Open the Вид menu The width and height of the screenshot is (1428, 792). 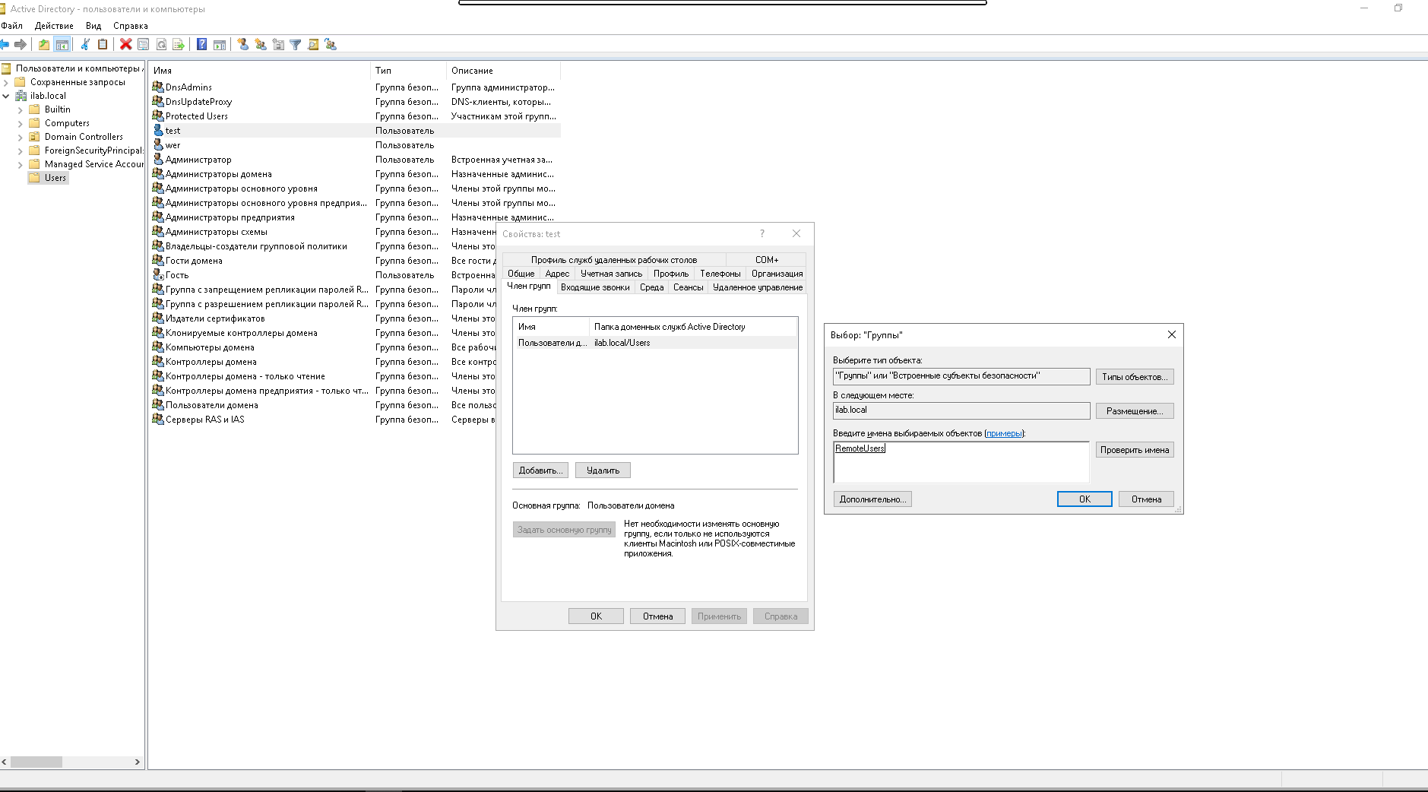93,26
